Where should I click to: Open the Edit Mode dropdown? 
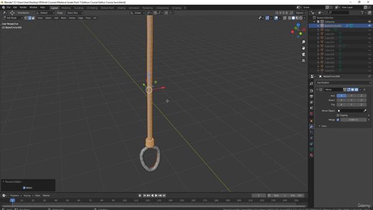[x=12, y=18]
